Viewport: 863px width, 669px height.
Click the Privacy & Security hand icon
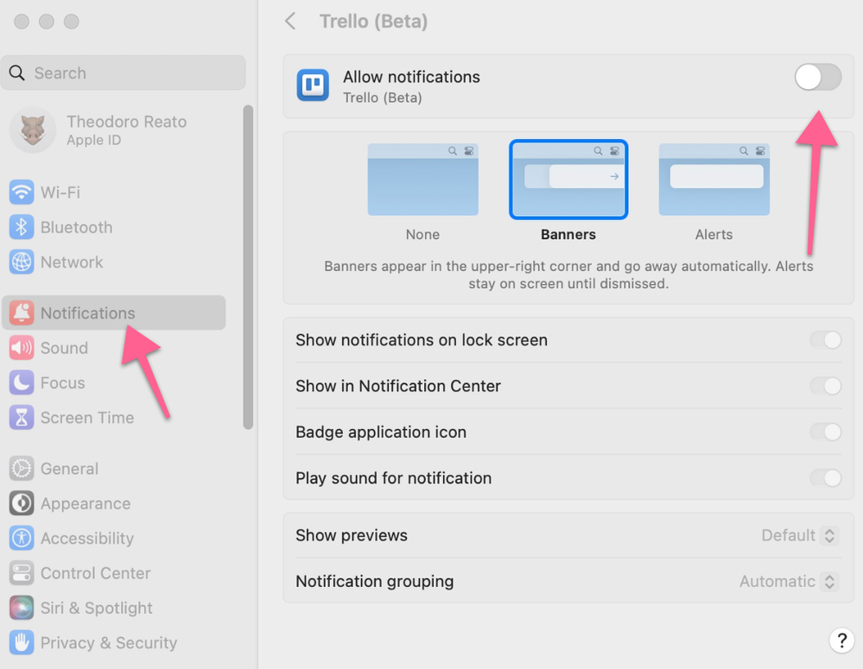pyautogui.click(x=22, y=642)
